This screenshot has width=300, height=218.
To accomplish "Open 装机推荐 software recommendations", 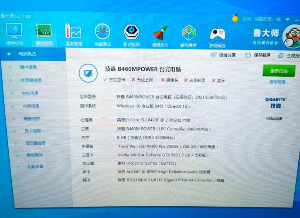I will click(188, 37).
